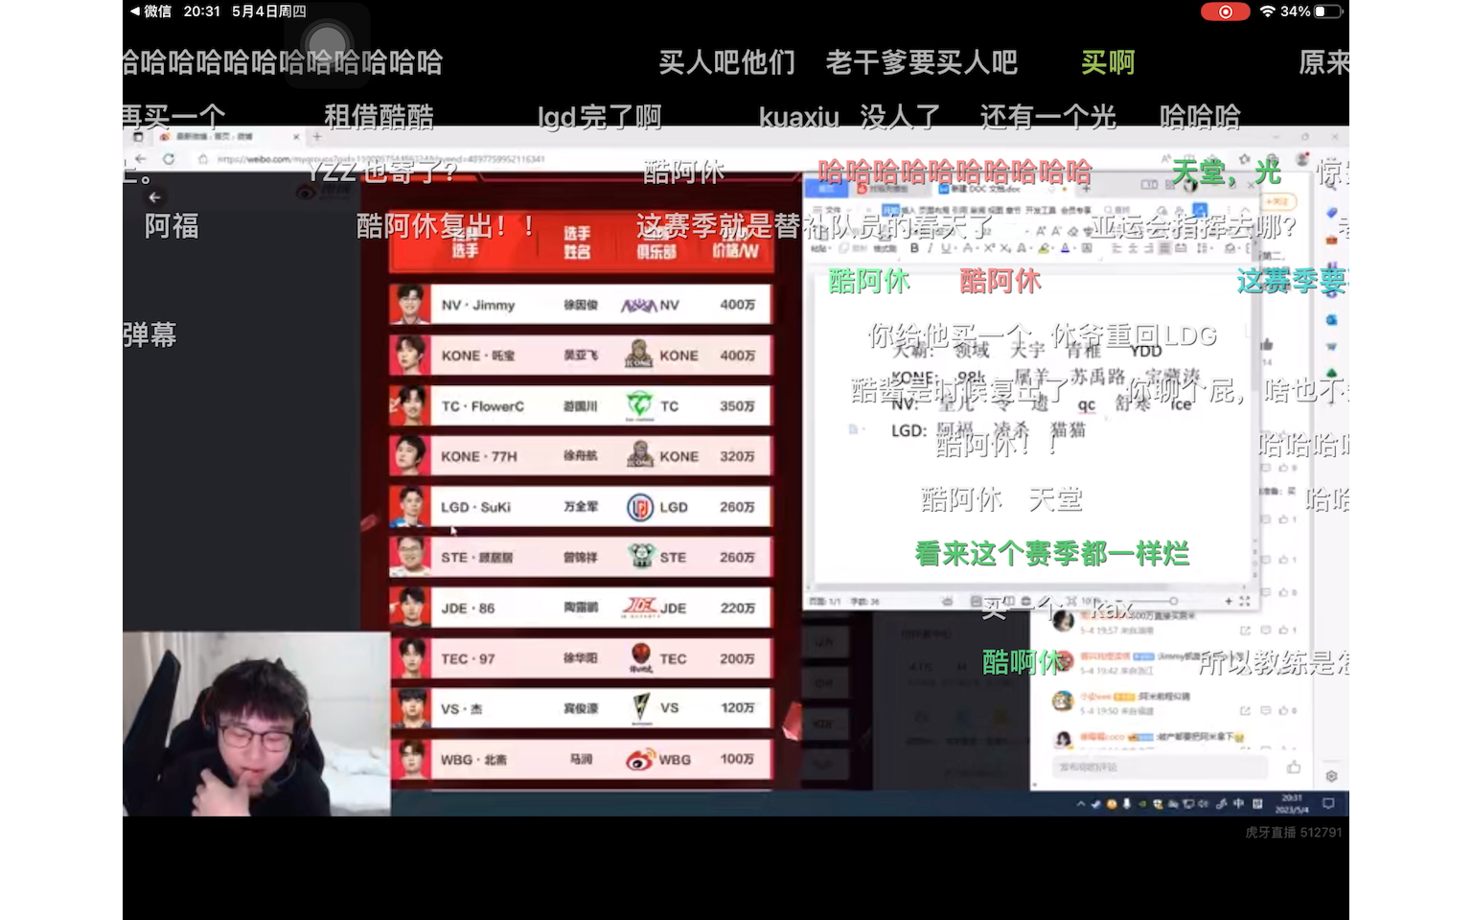Share the comment dated 5-4 19:50

click(1245, 711)
